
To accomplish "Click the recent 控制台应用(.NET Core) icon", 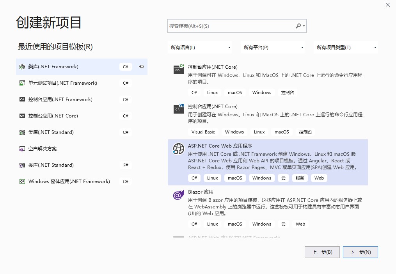I will (x=22, y=116).
